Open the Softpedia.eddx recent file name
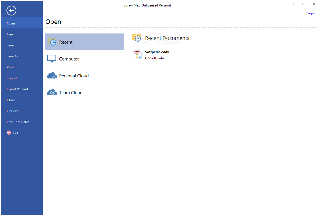Screen dimensions: 320x216 pyautogui.click(x=157, y=52)
